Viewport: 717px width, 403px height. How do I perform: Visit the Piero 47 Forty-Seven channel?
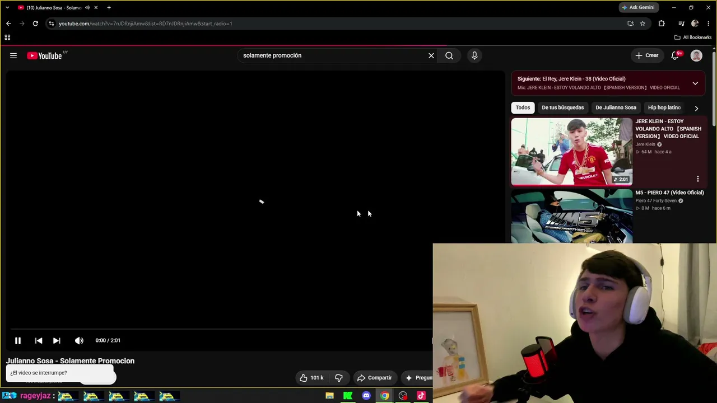656,201
